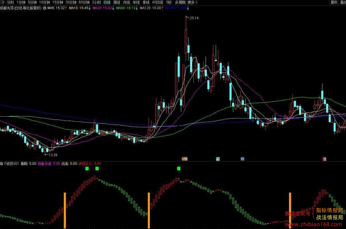Click the 出击: 0.00 indicator value

pyautogui.click(x=69, y=164)
